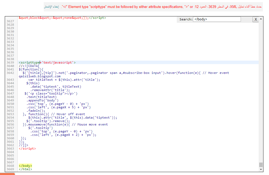Click line number 3639 in the gutter
The image size is (269, 175).
(10, 62)
